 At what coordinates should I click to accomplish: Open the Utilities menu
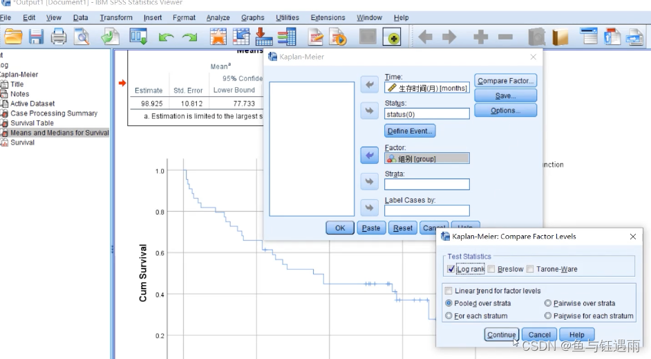point(287,17)
